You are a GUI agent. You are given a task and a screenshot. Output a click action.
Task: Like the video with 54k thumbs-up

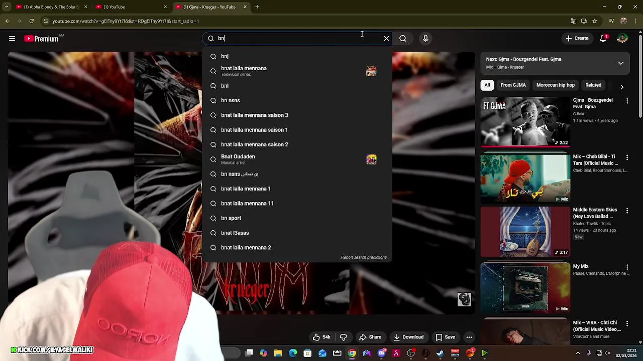click(321, 337)
